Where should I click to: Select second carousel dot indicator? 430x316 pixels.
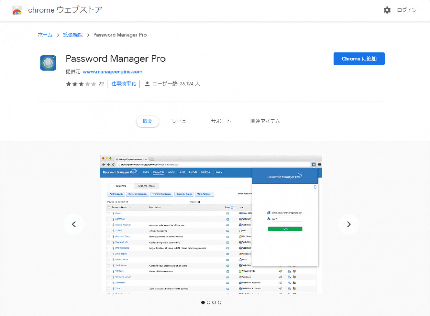[209, 302]
